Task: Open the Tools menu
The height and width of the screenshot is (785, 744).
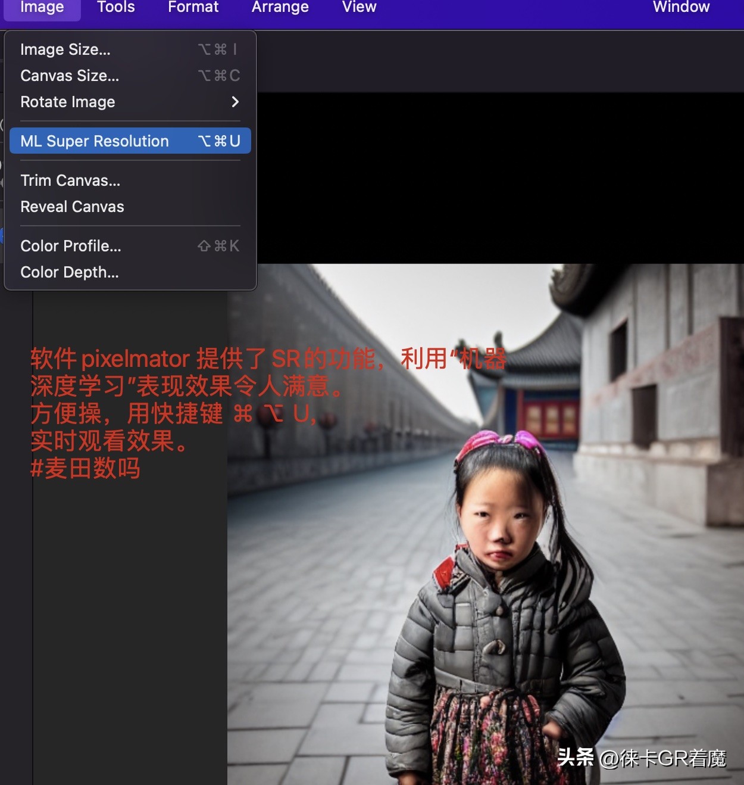Action: pyautogui.click(x=115, y=8)
